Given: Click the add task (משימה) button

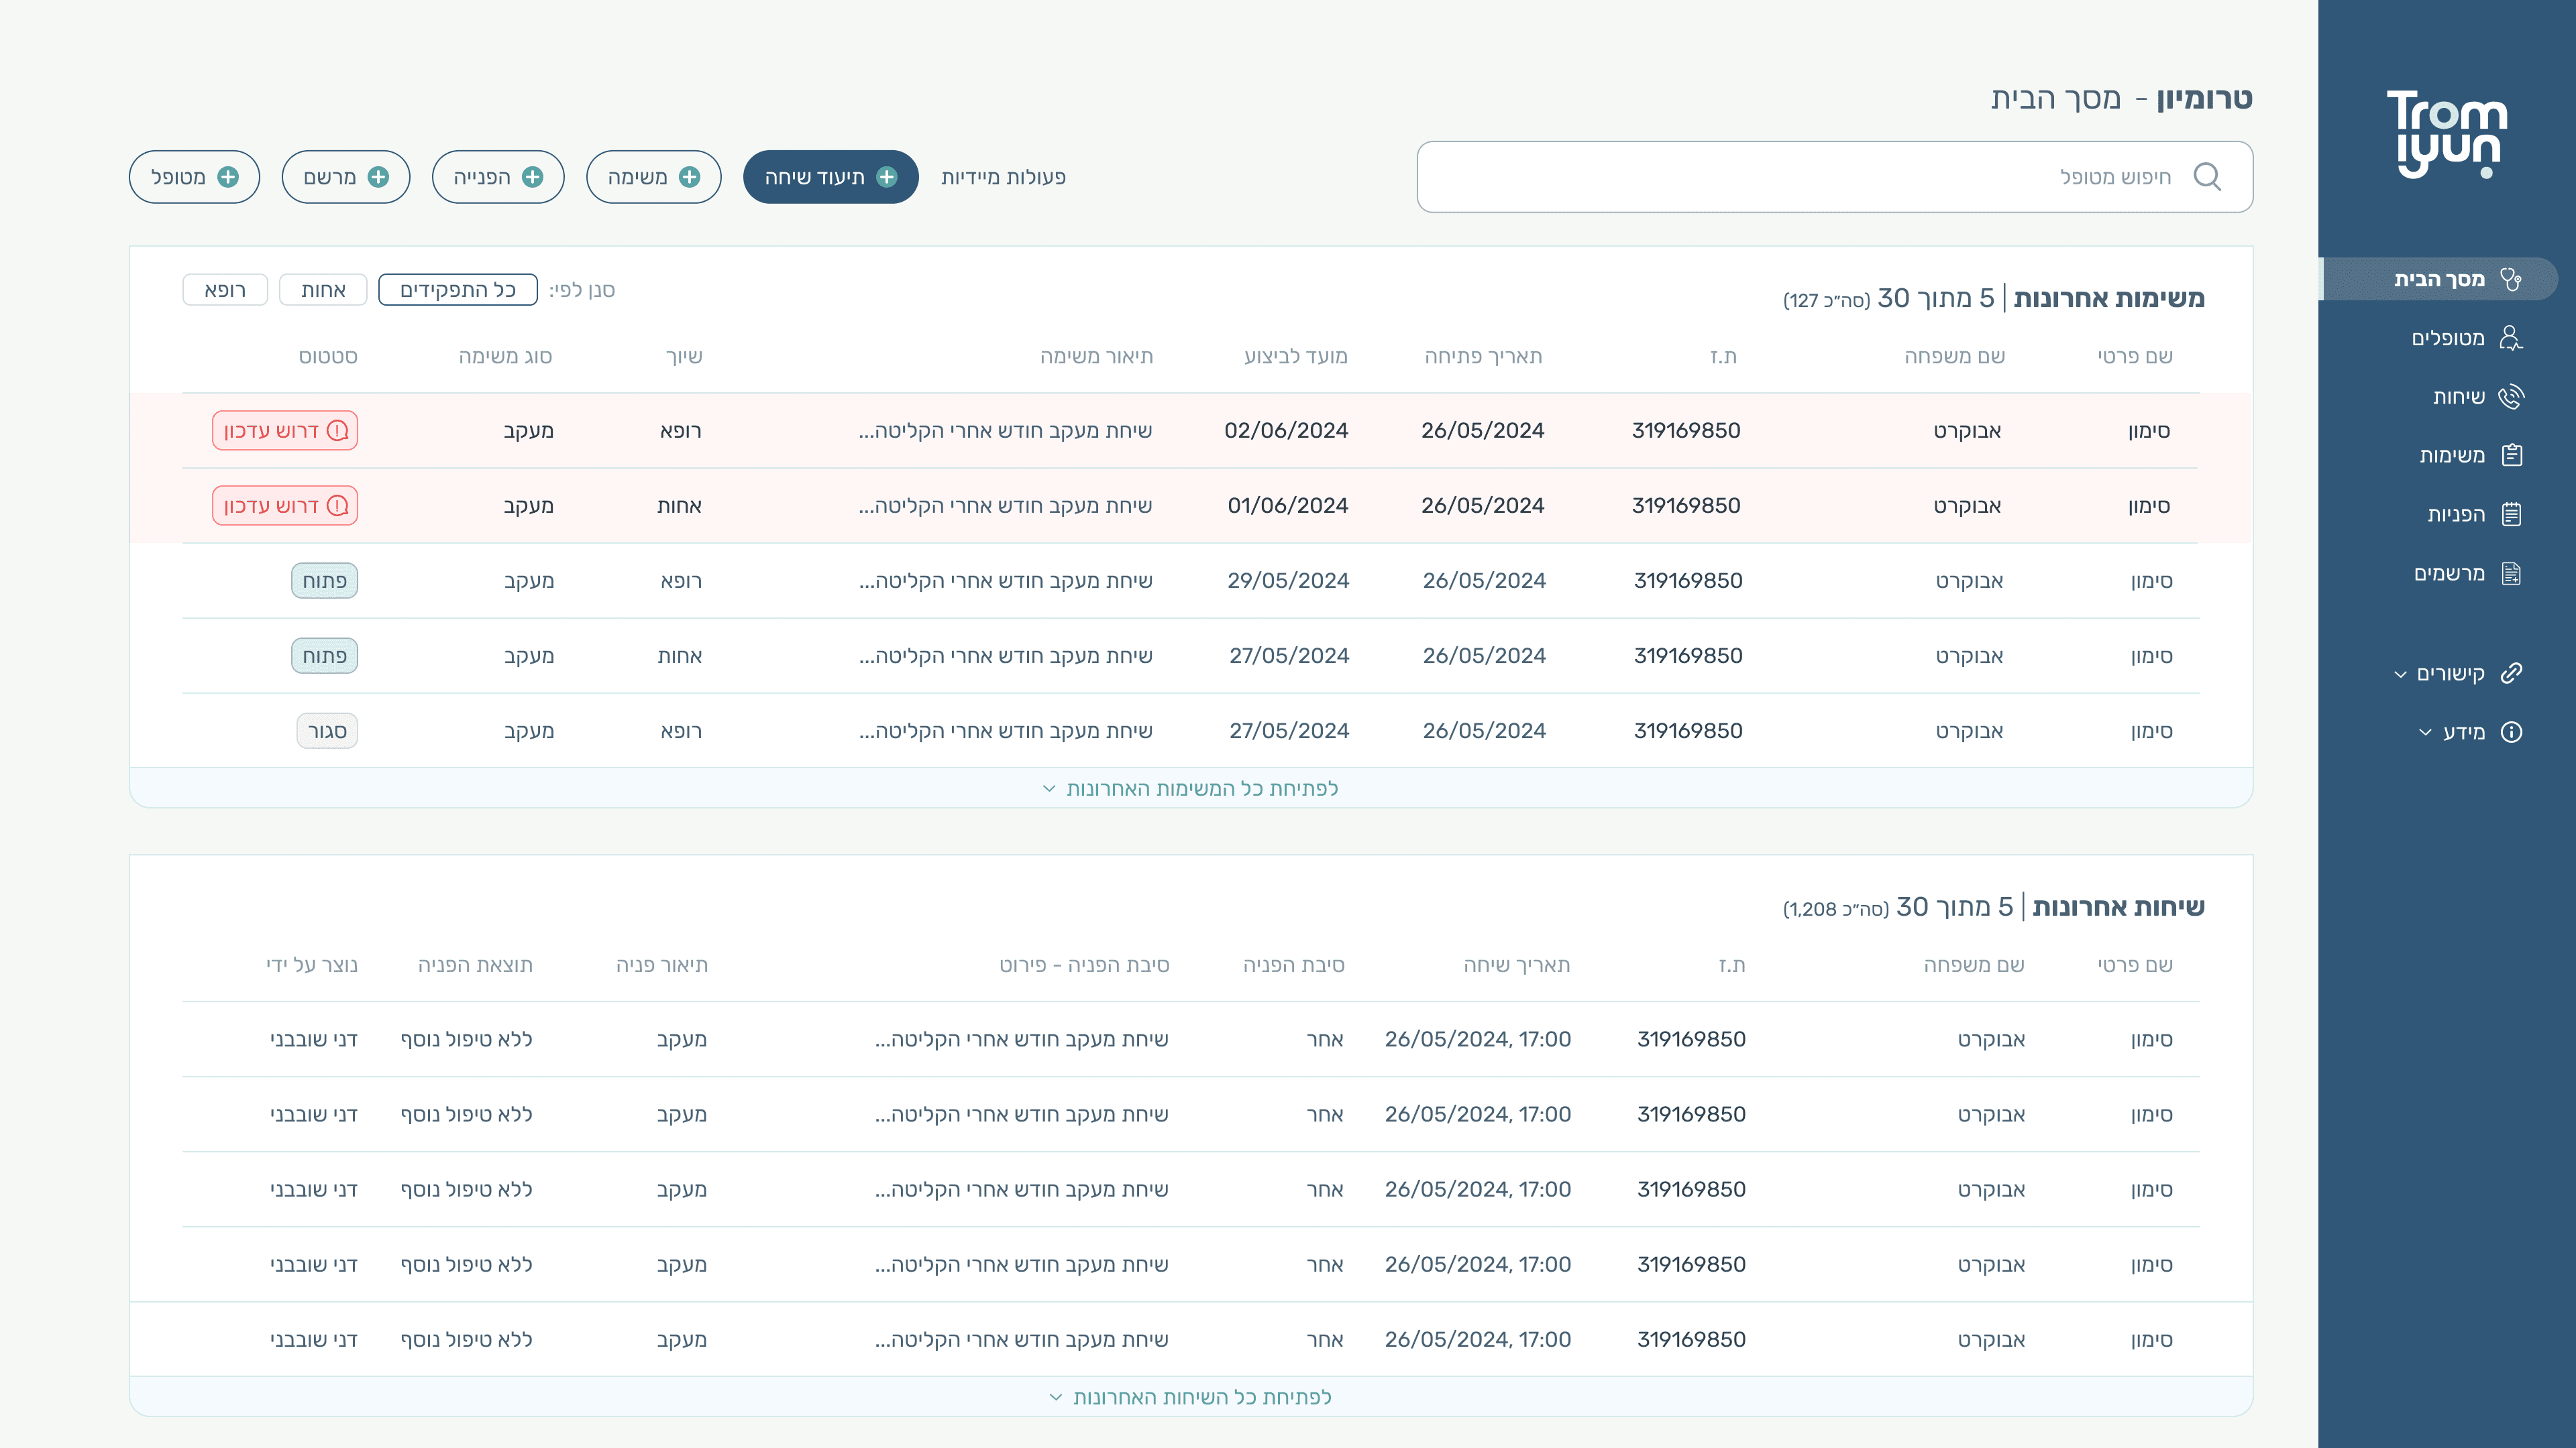Looking at the screenshot, I should pos(653,177).
